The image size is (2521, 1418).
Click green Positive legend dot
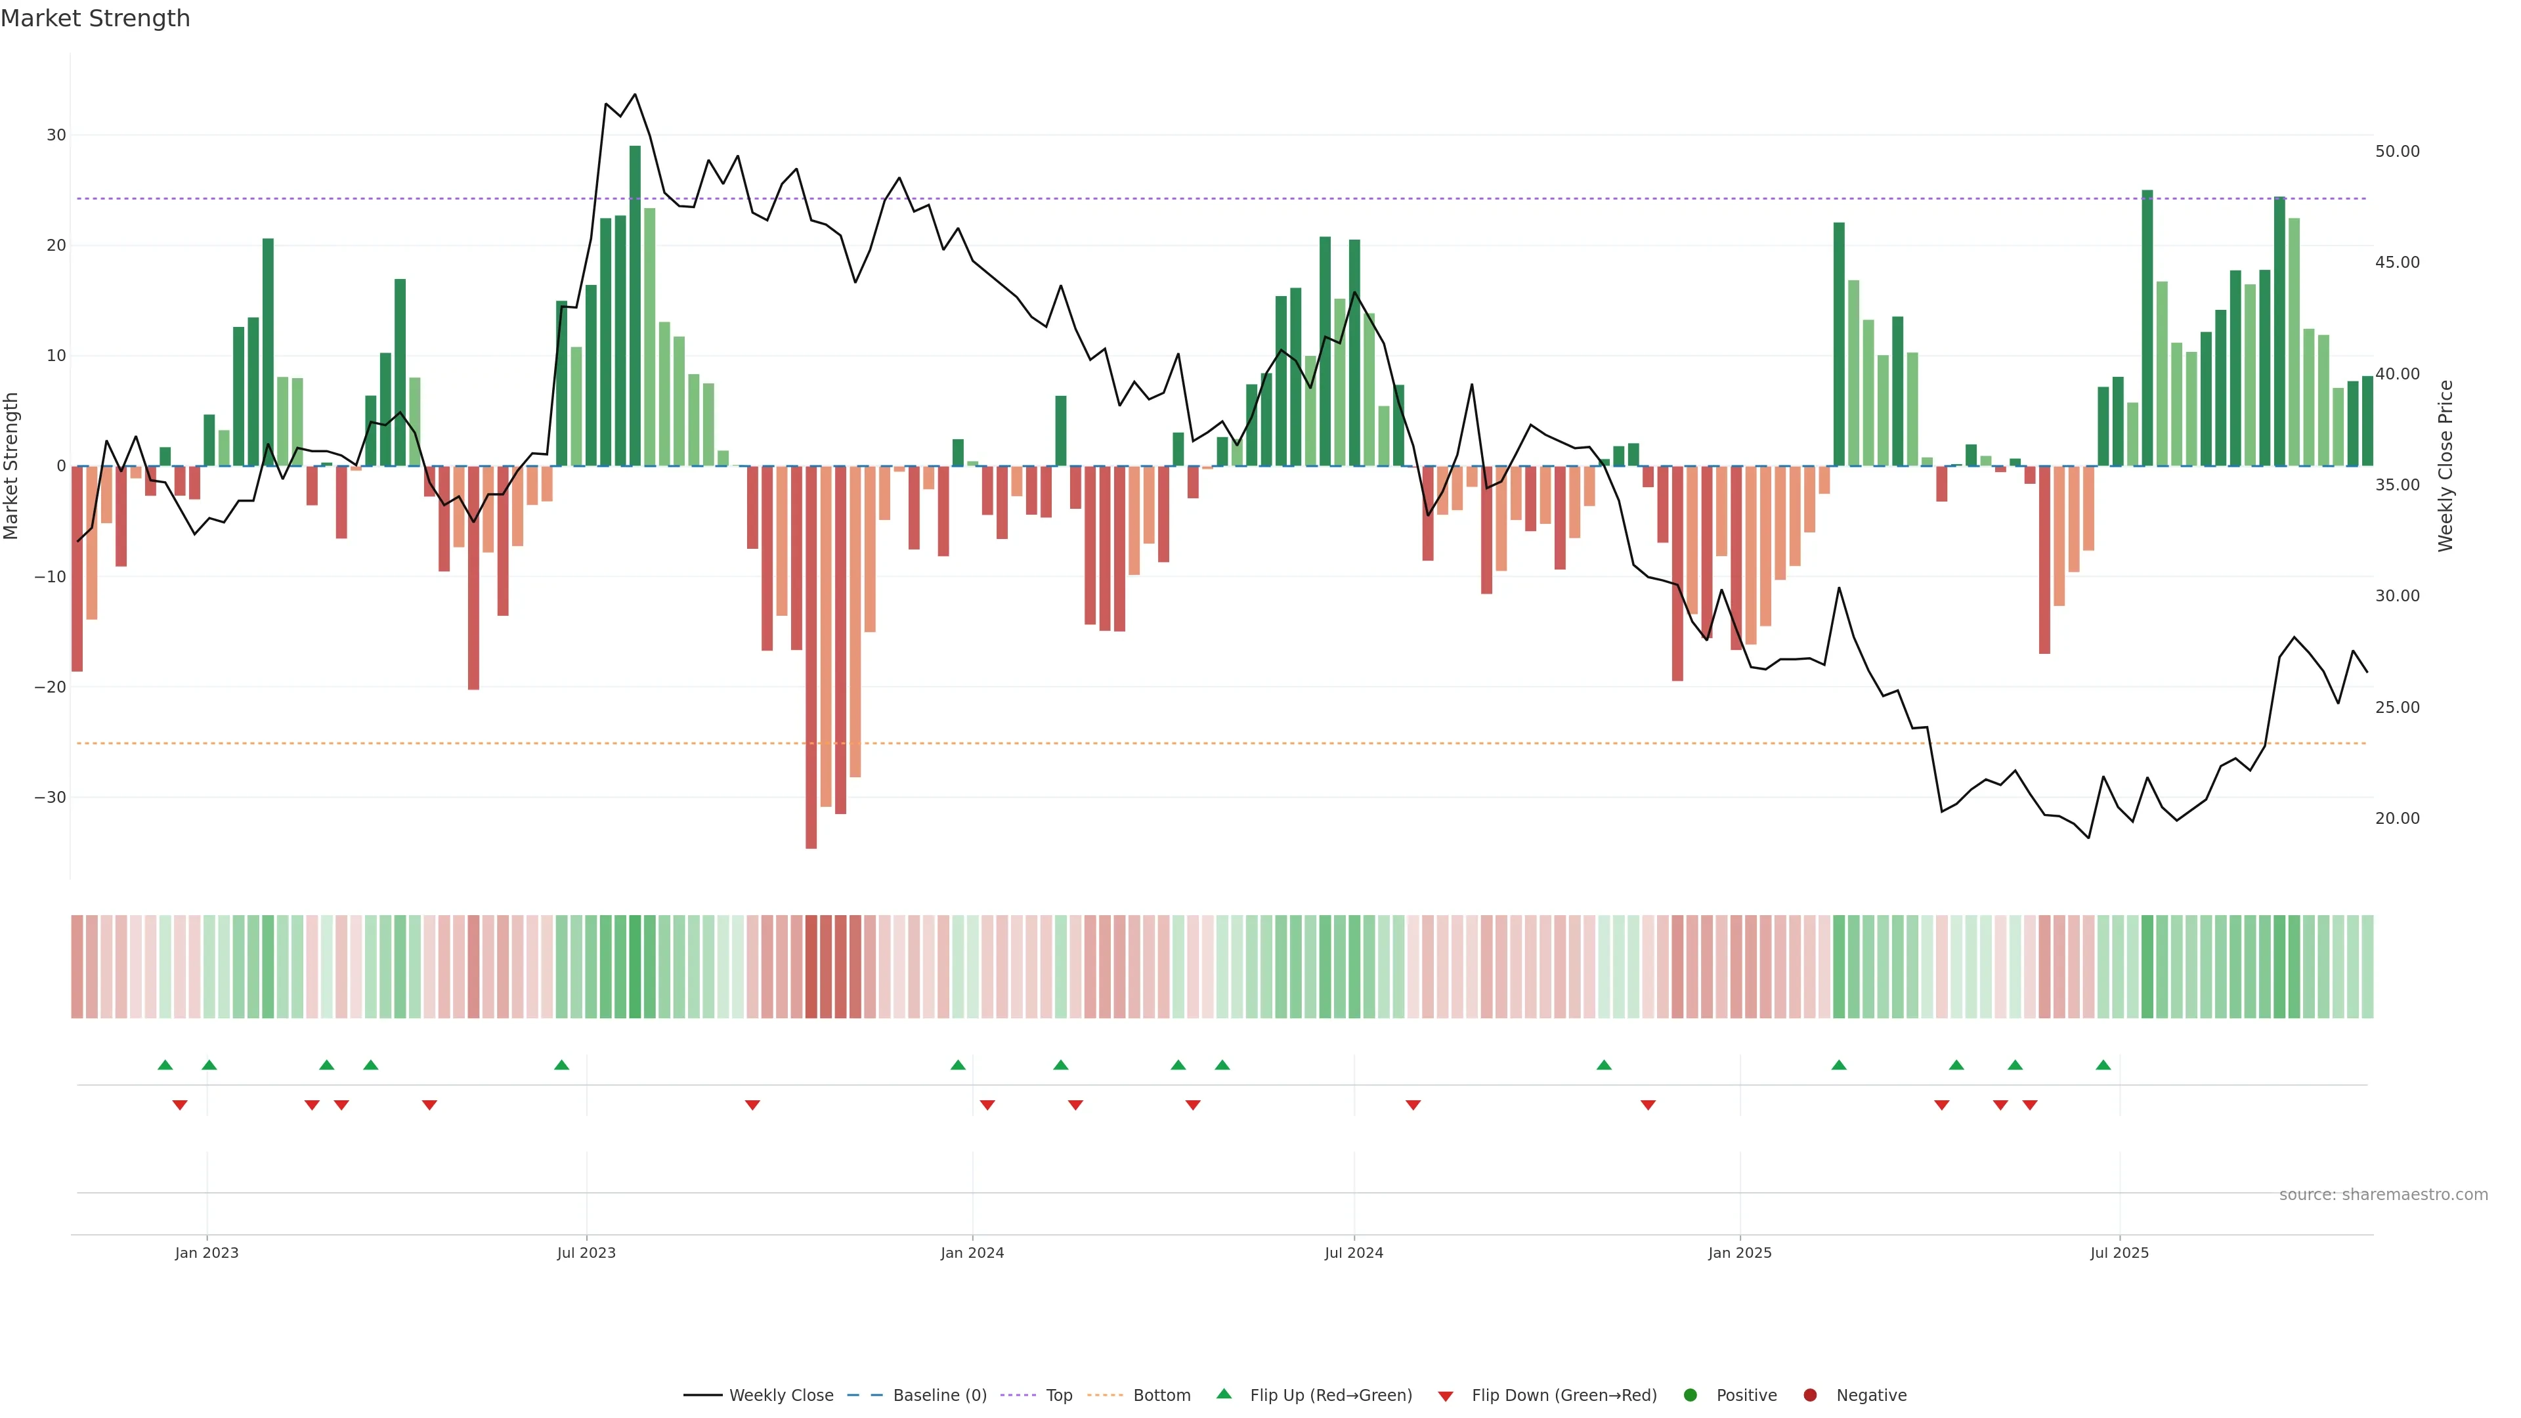(1690, 1394)
